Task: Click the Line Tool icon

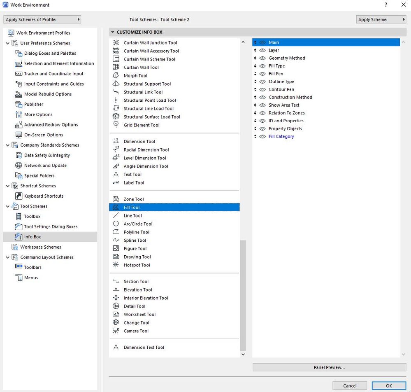Action: (x=116, y=215)
